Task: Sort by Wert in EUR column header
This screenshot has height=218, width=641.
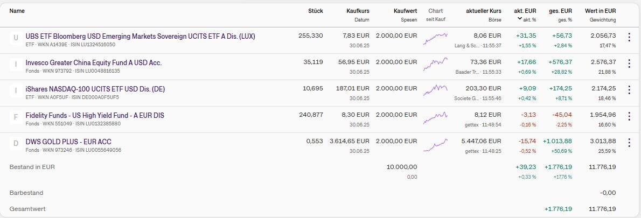Action: click(600, 11)
